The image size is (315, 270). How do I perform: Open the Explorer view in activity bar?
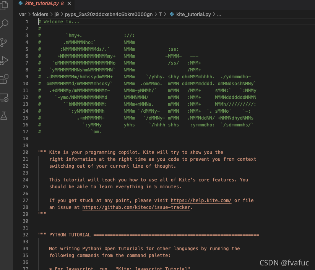tap(4, 5)
